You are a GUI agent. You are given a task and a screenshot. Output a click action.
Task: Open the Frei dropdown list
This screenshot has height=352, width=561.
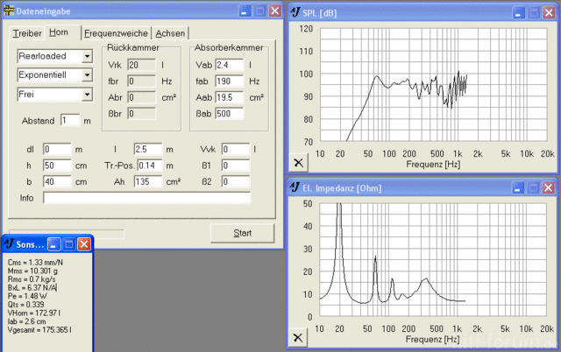pos(86,94)
